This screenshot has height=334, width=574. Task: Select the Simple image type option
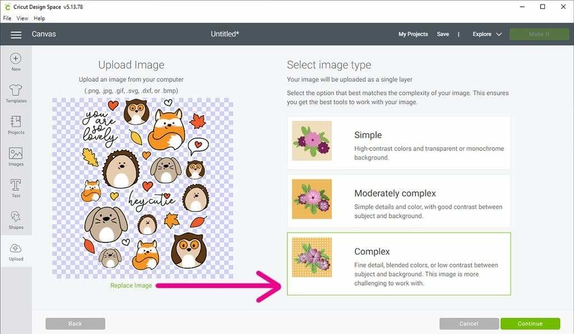399,143
